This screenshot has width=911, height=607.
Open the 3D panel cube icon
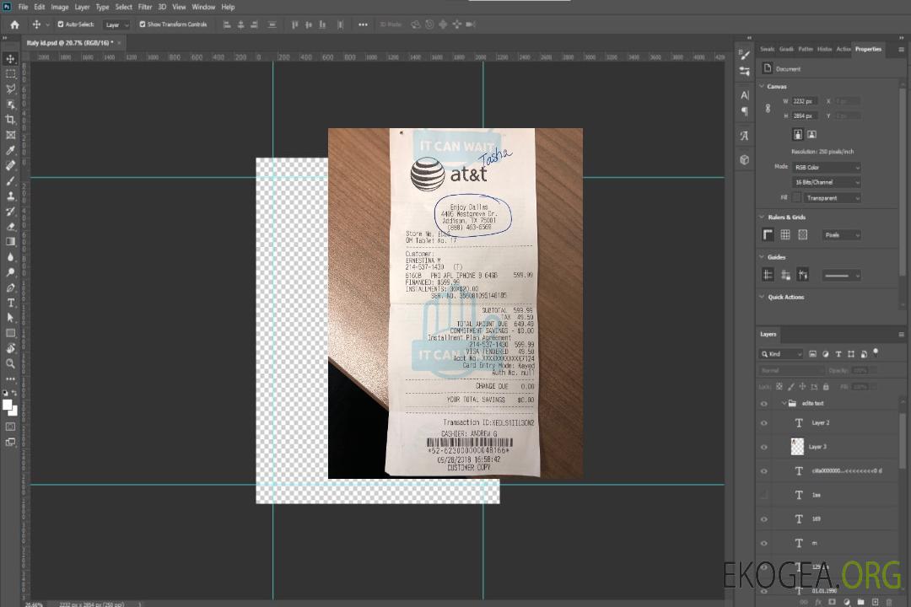744,159
